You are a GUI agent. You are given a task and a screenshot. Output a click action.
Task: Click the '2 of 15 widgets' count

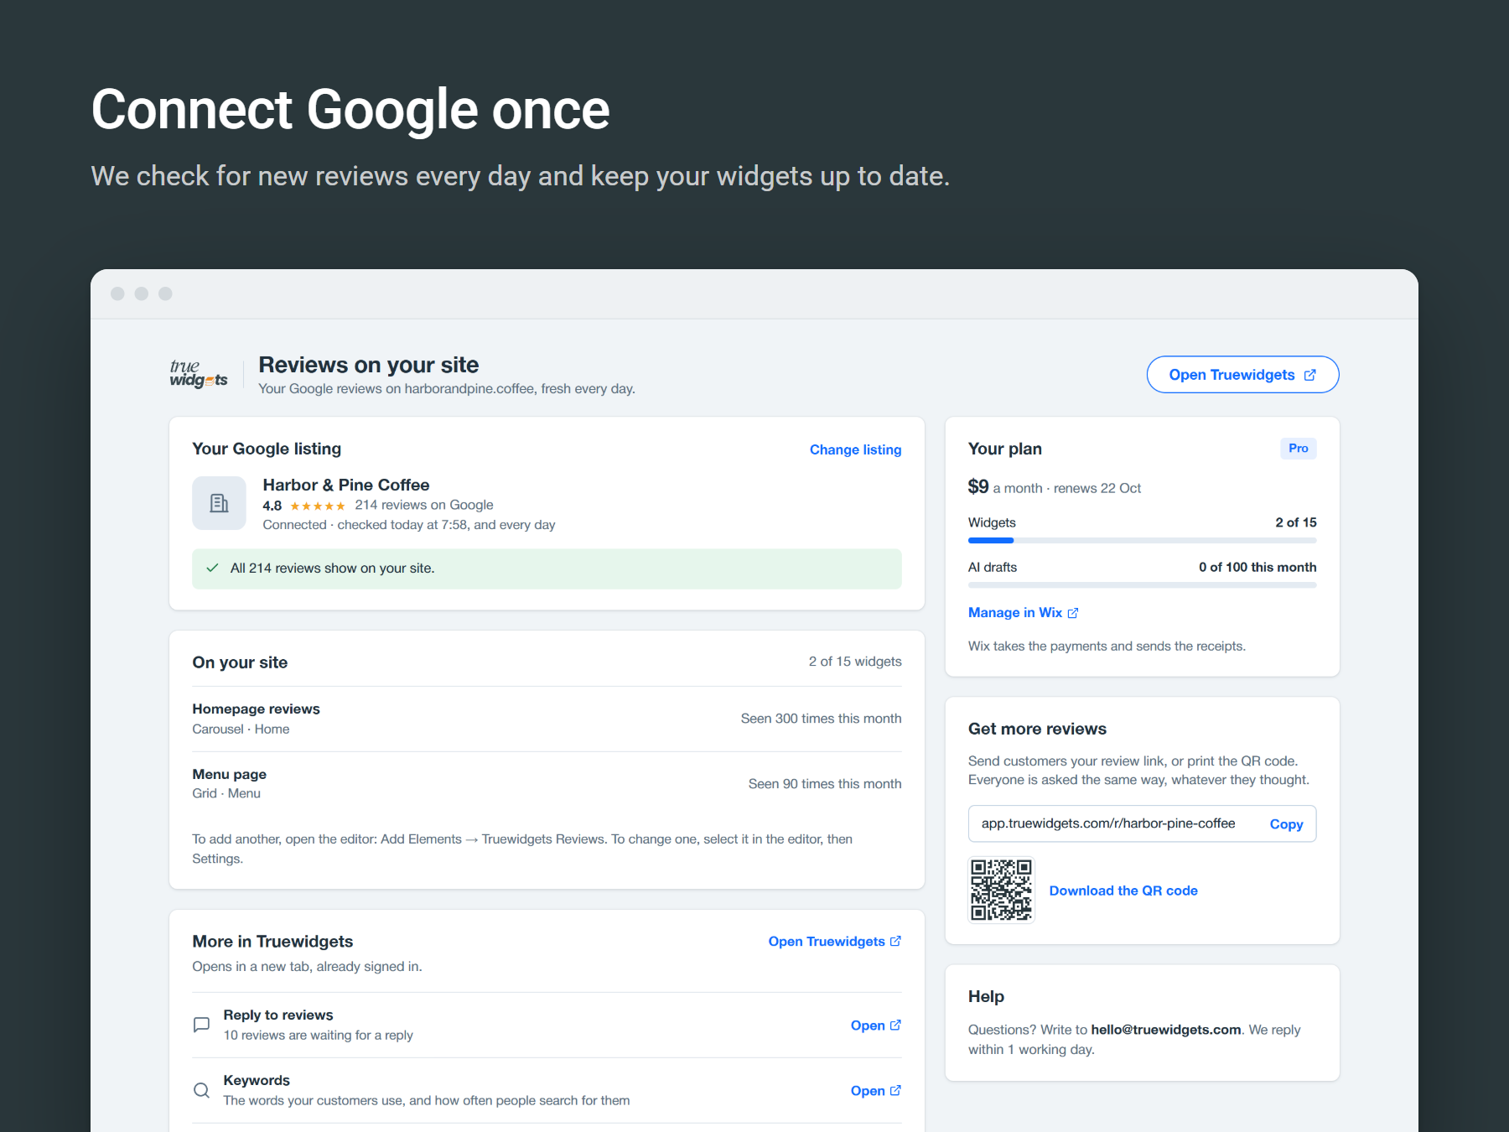pyautogui.click(x=855, y=662)
